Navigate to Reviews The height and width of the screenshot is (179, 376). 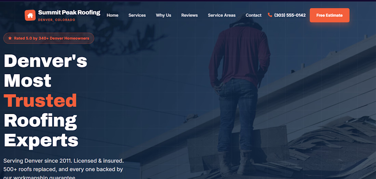(x=189, y=15)
